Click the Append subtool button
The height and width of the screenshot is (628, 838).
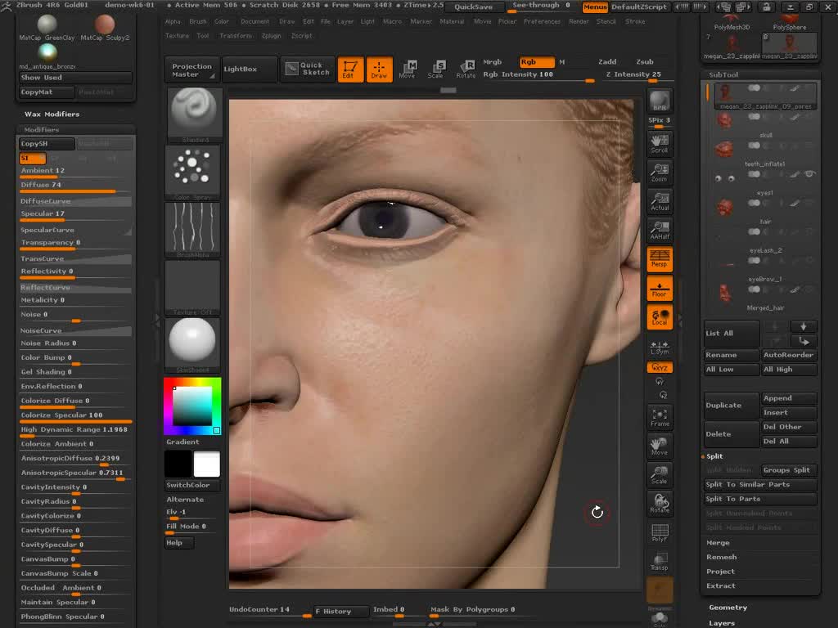pyautogui.click(x=789, y=398)
